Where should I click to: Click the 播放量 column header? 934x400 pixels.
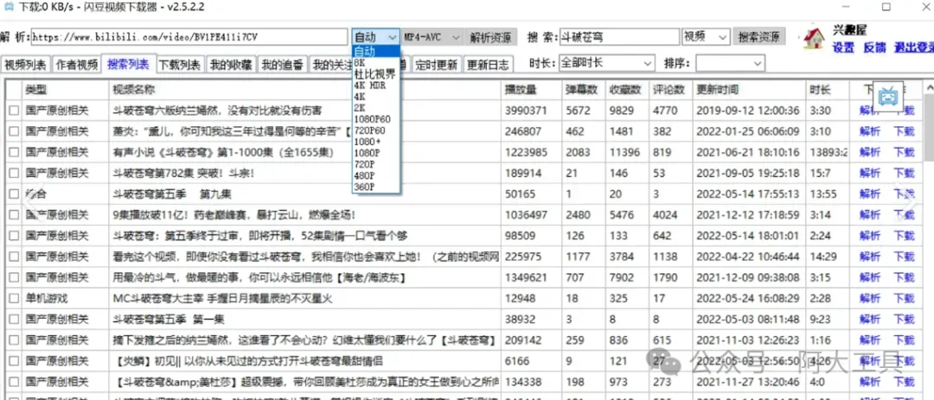531,90
